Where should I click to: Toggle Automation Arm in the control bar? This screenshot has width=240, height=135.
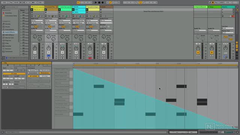(x=111, y=3)
